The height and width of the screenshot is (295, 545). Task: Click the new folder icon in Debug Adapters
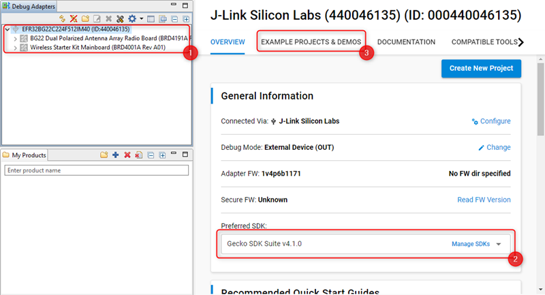pos(84,18)
